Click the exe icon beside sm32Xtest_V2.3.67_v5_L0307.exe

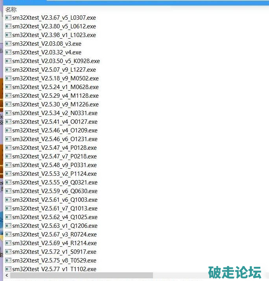tap(8, 18)
